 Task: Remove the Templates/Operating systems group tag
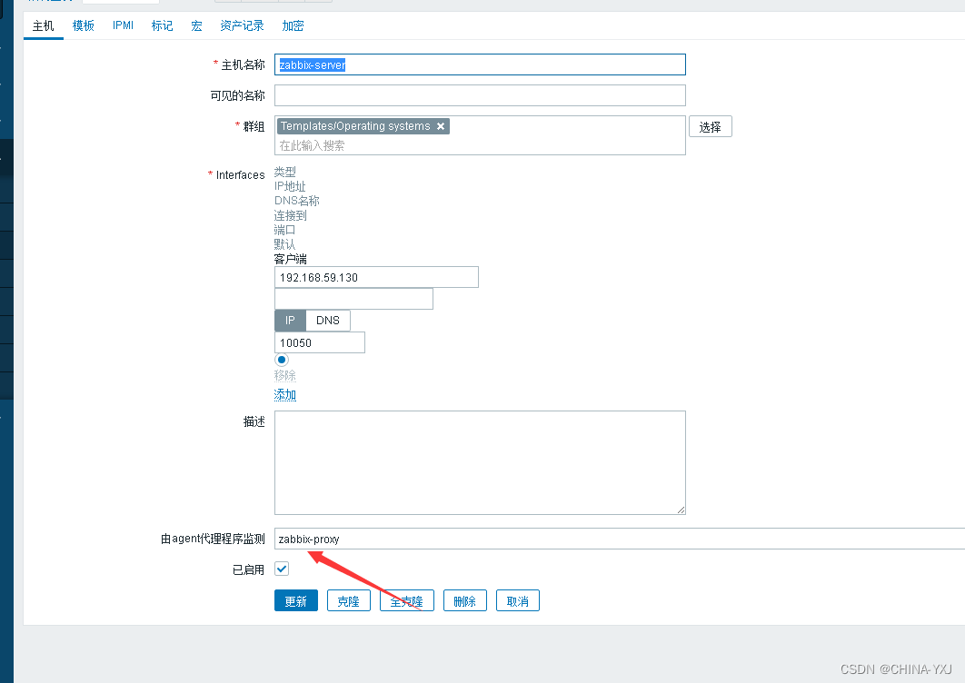pyautogui.click(x=441, y=126)
